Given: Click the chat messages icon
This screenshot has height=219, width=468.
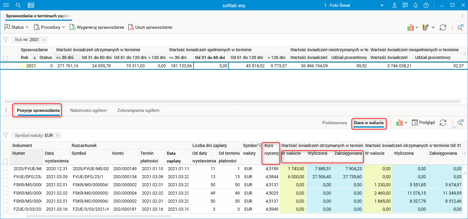Looking at the screenshot, I should [x=405, y=5].
